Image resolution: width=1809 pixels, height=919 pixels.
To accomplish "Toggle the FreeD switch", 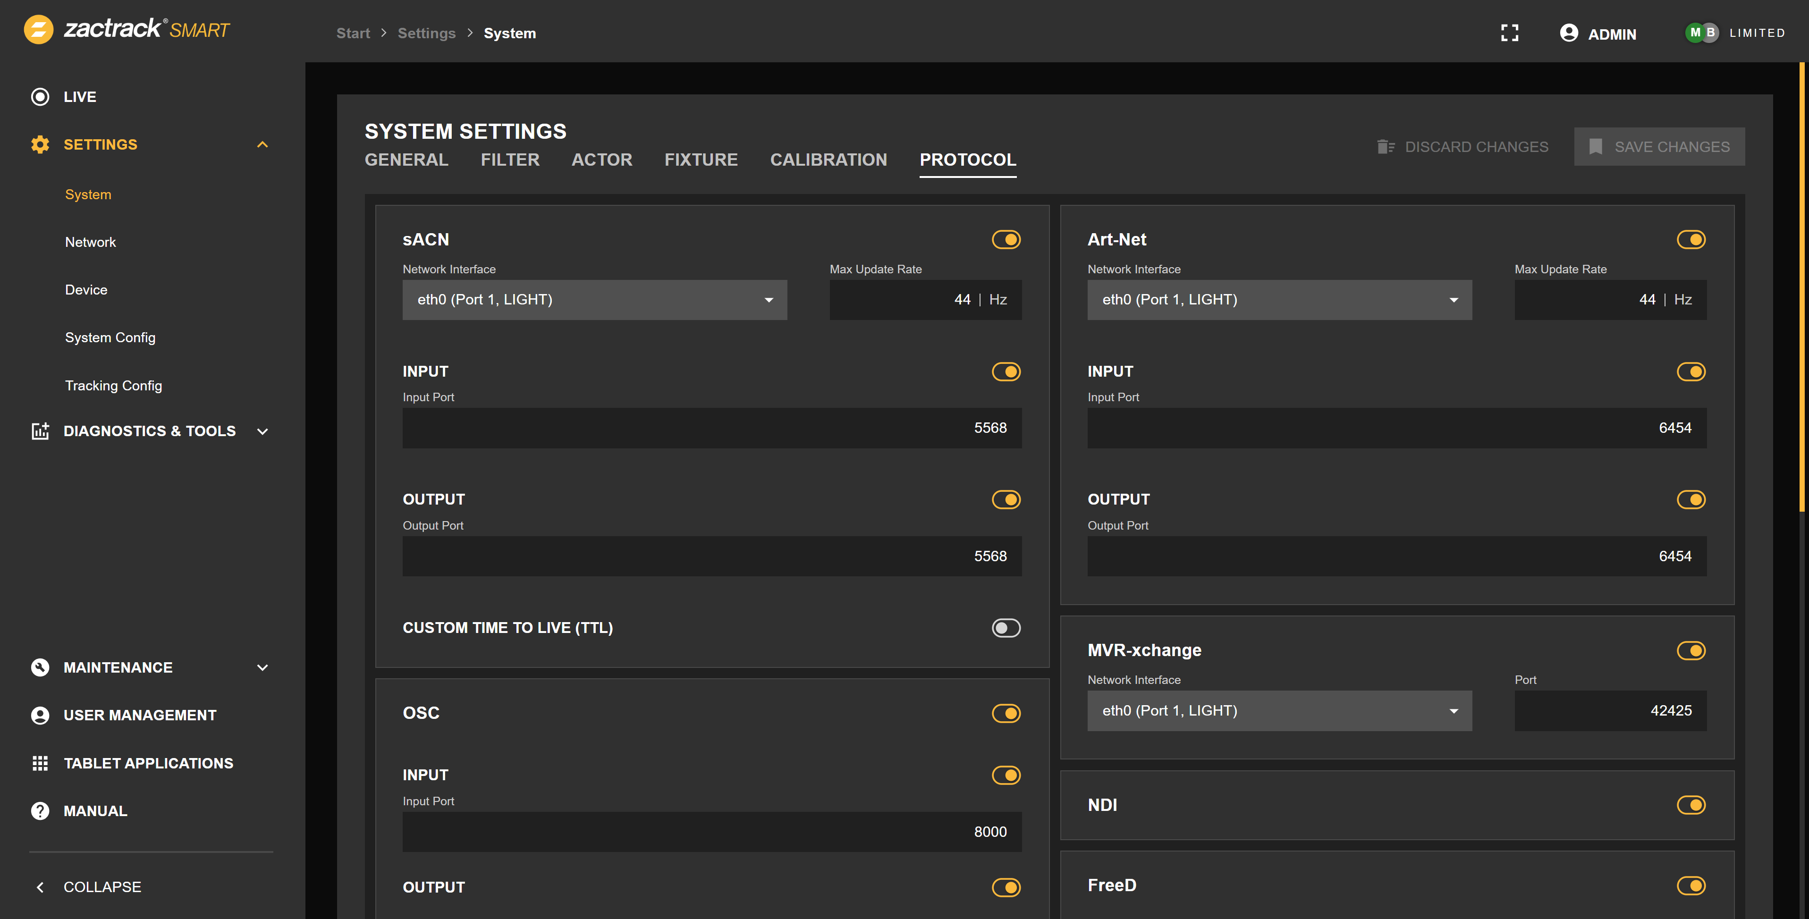I will click(x=1691, y=886).
